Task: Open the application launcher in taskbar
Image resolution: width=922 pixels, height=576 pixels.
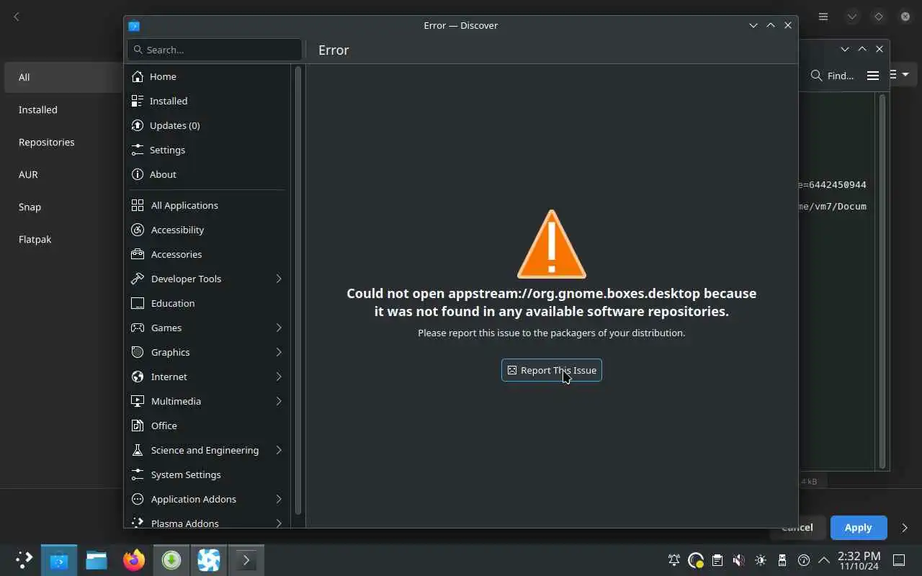Action: (24, 560)
